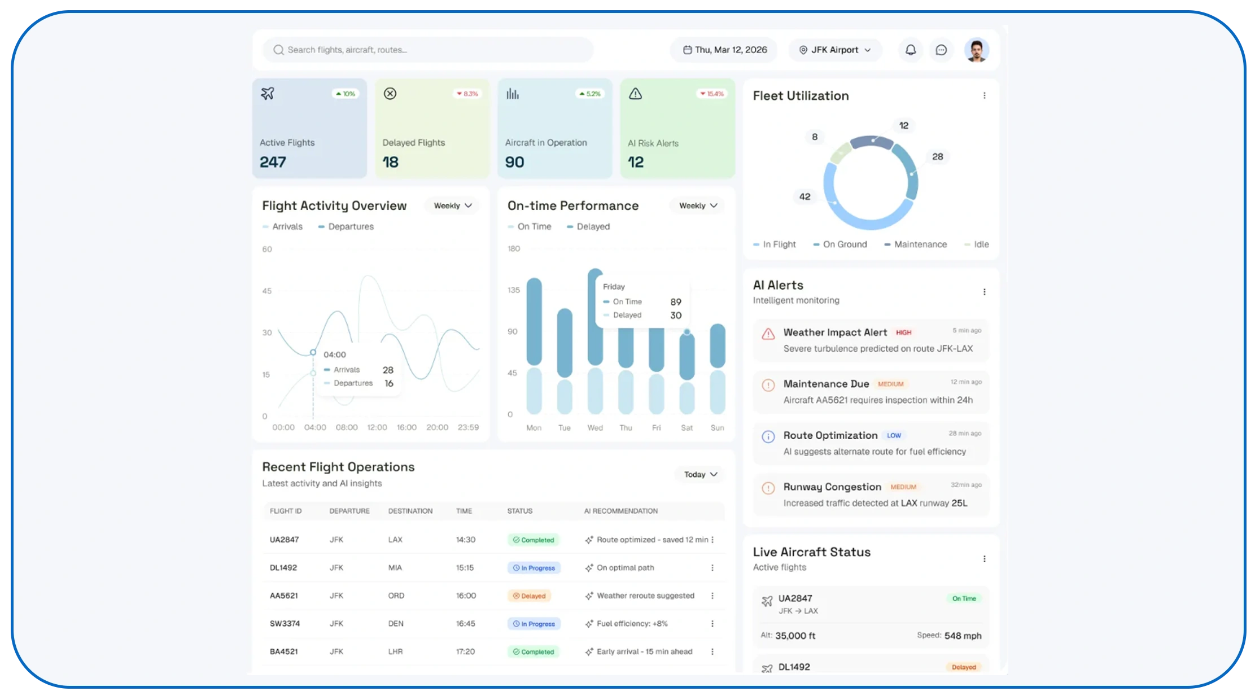Open row options for flight UA2847
The width and height of the screenshot is (1255, 700).
712,540
